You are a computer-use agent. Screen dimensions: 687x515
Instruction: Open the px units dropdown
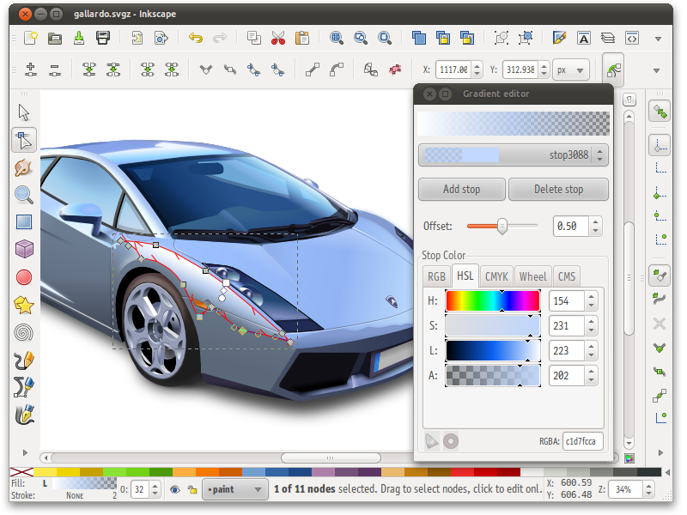coord(570,70)
